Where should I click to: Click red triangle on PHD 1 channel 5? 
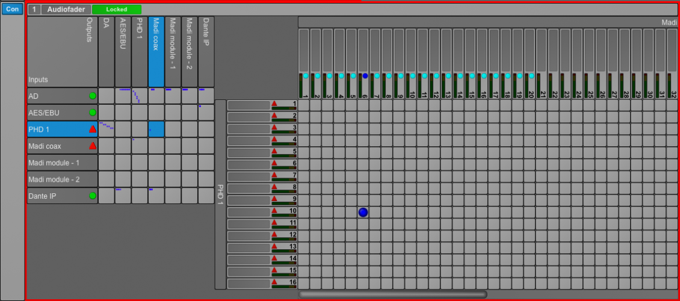click(274, 151)
